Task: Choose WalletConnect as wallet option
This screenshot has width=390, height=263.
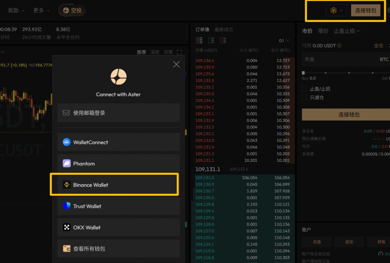Action: pyautogui.click(x=118, y=142)
